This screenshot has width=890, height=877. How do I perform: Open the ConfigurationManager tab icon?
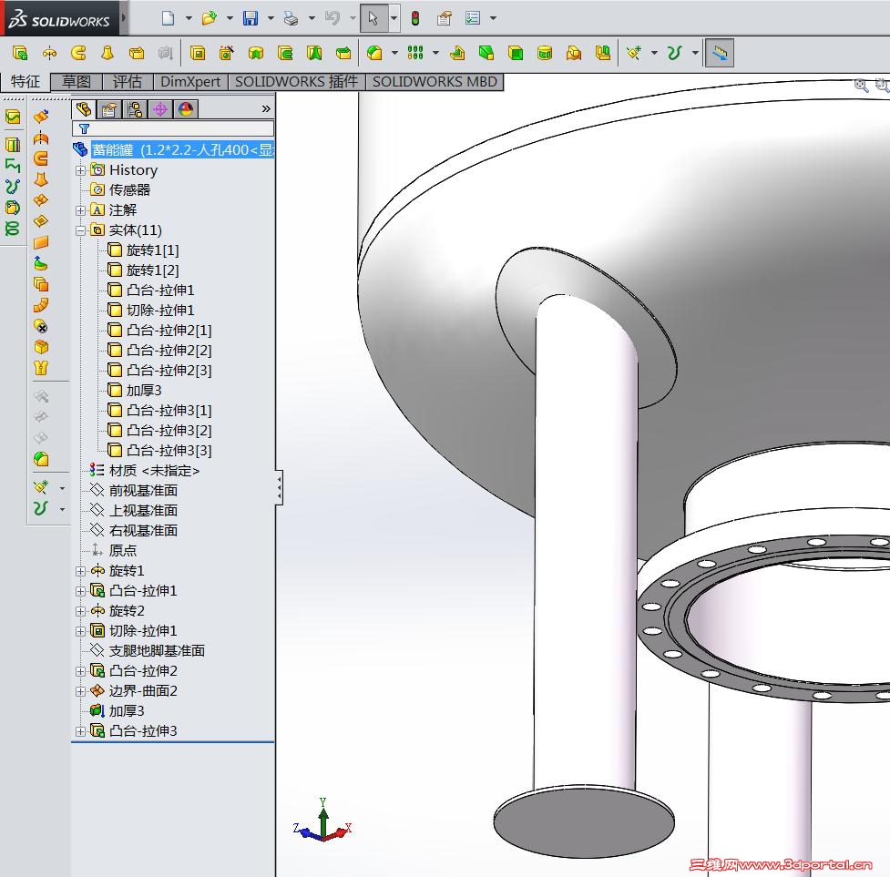(x=135, y=109)
